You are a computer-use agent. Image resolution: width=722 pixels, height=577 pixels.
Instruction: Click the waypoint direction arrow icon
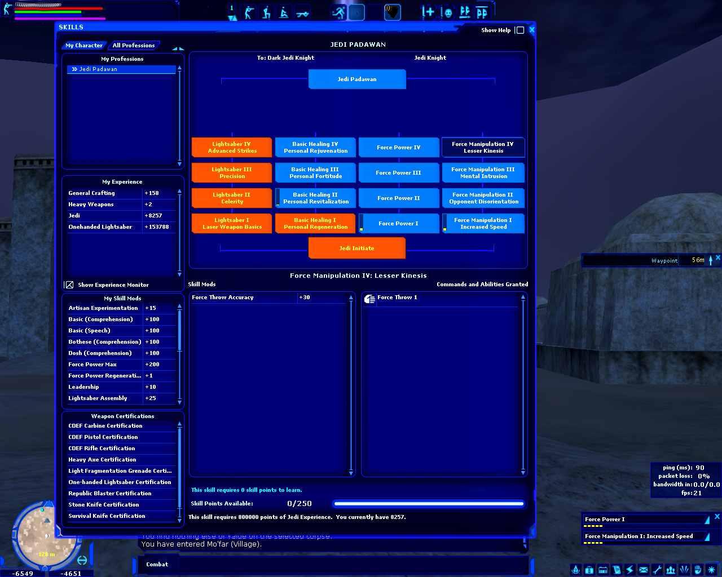pos(710,260)
